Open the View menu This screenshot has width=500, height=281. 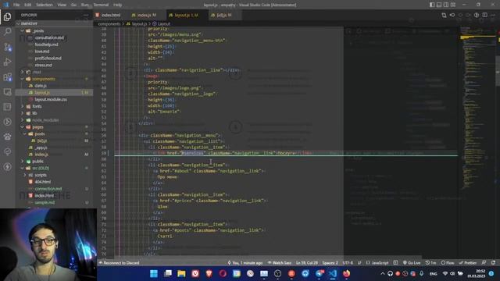point(62,5)
